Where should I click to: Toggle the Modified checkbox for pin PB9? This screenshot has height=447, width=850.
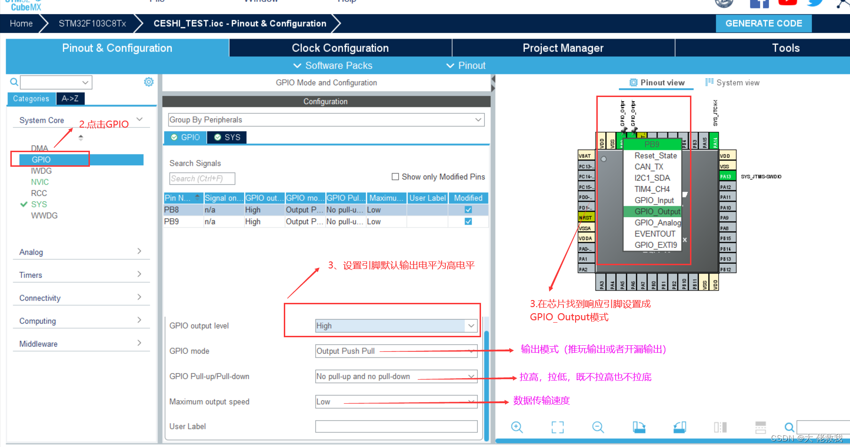click(468, 221)
